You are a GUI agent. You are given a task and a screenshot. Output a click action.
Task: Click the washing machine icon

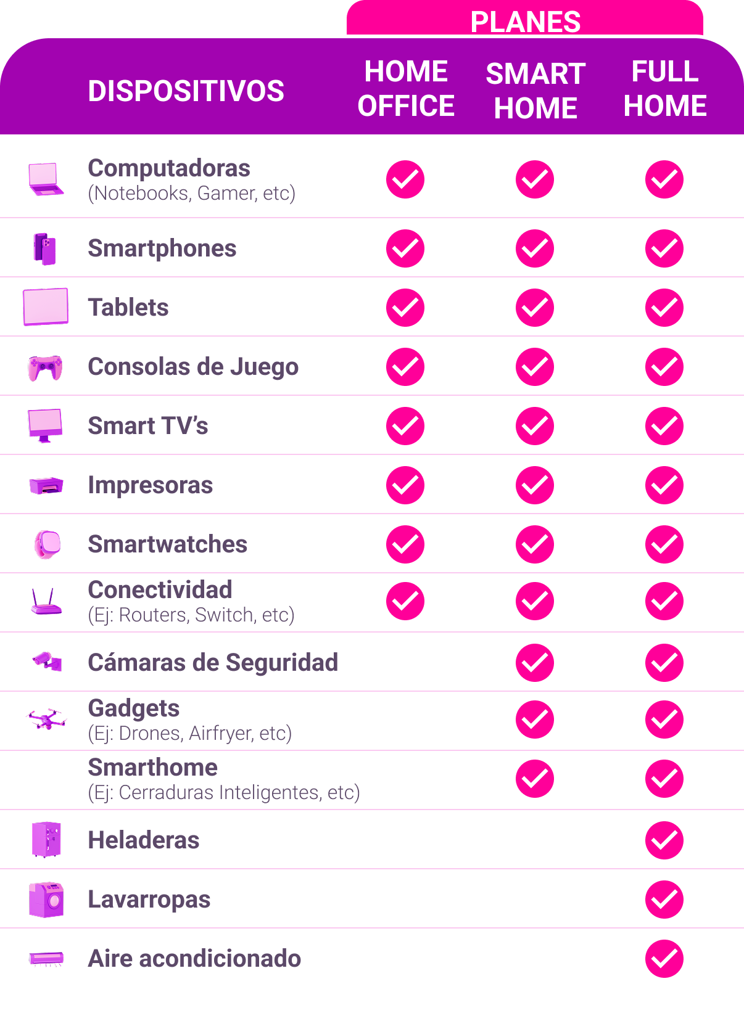coord(46,900)
